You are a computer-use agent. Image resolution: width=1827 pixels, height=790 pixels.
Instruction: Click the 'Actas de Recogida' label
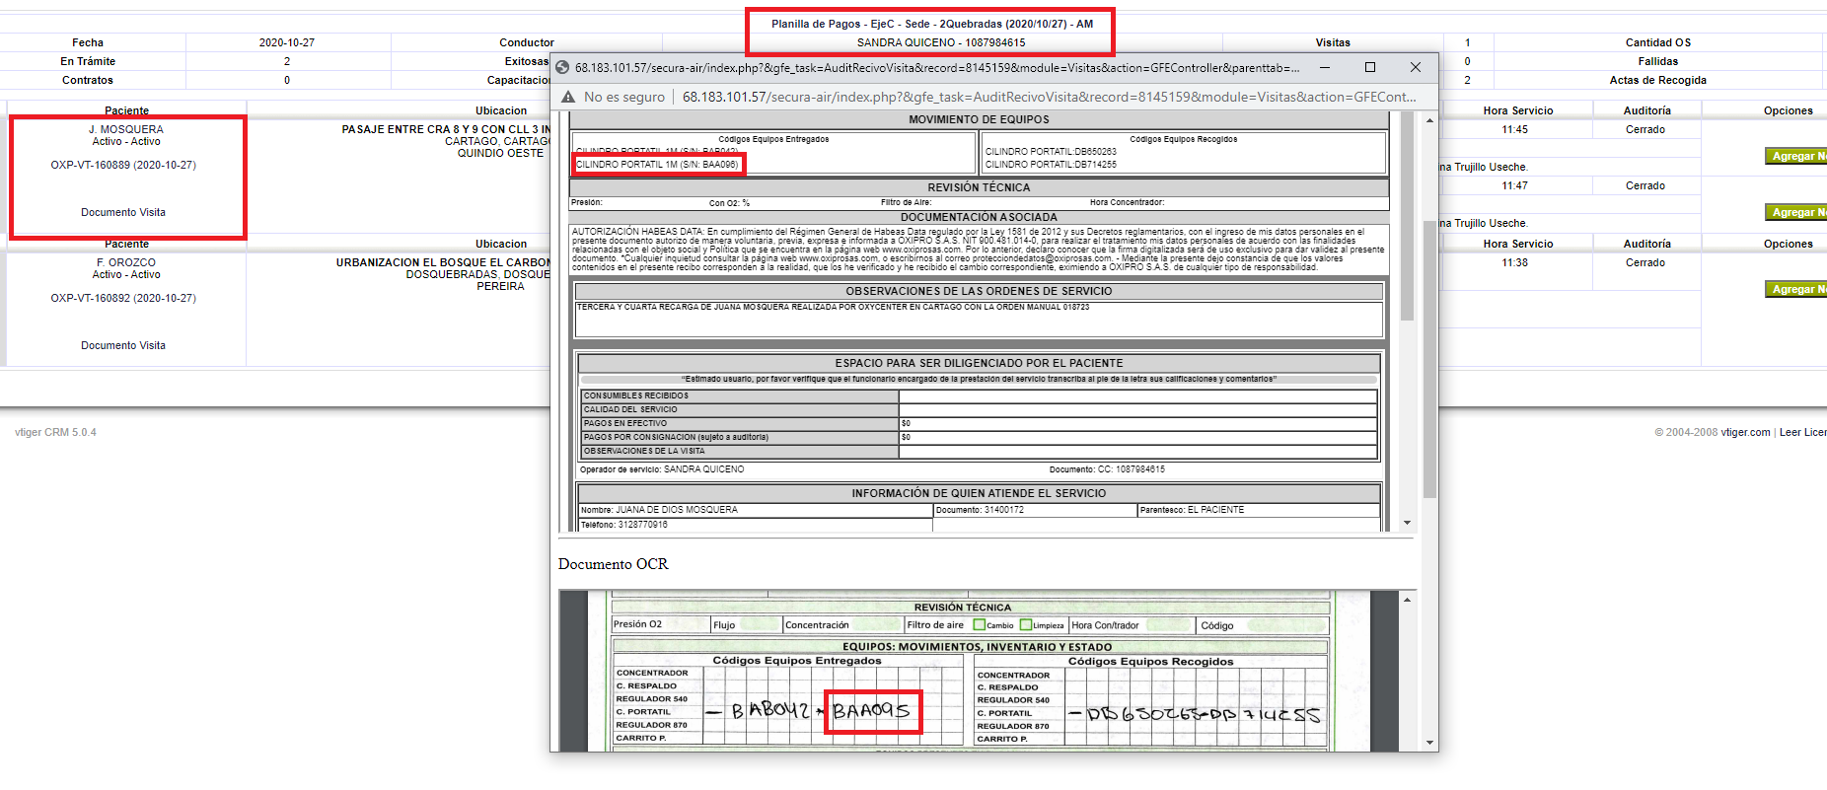pos(1658,80)
